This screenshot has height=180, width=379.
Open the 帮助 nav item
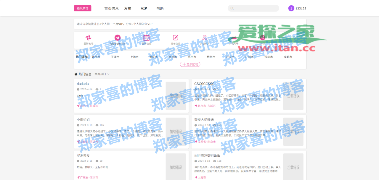click(160, 9)
